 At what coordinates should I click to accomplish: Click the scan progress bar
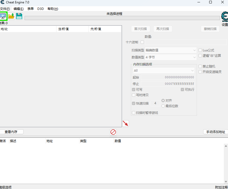pos(122,18)
